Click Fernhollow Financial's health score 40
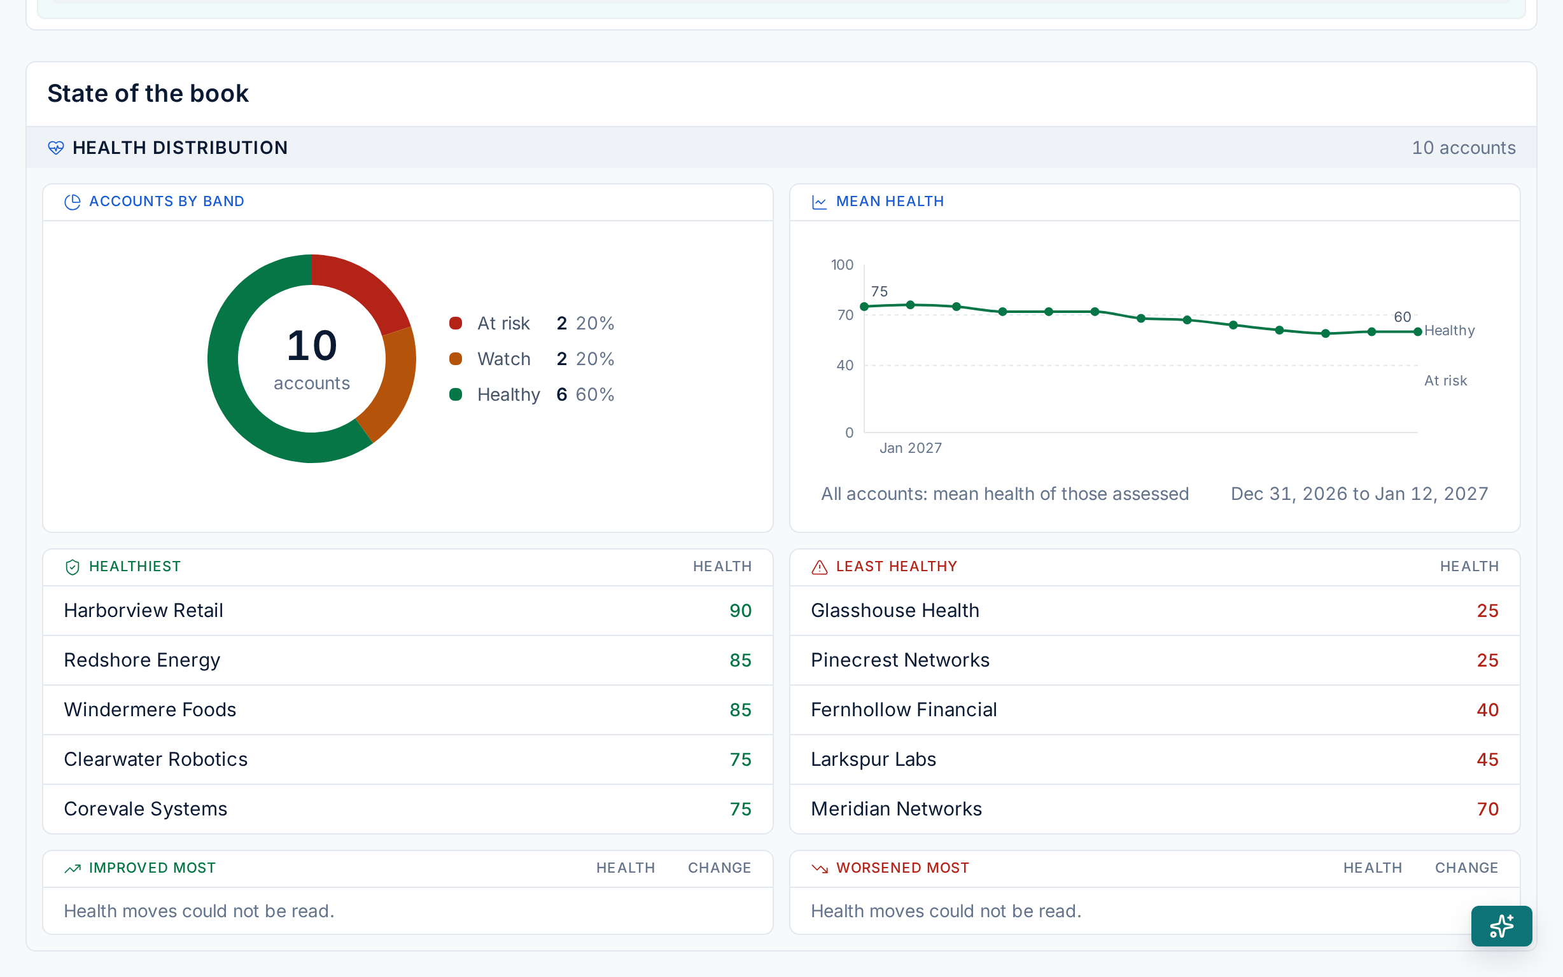Screen dimensions: 1563x977 point(1487,709)
